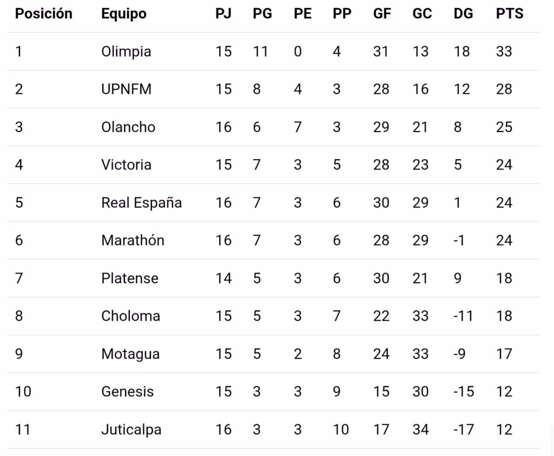Click the Choloma team name

pos(130,316)
